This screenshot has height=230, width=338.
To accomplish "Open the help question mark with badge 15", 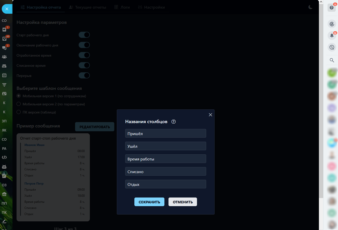I will [332, 8].
